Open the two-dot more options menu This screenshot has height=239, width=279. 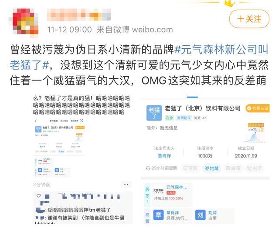pyautogui.click(x=126, y=185)
